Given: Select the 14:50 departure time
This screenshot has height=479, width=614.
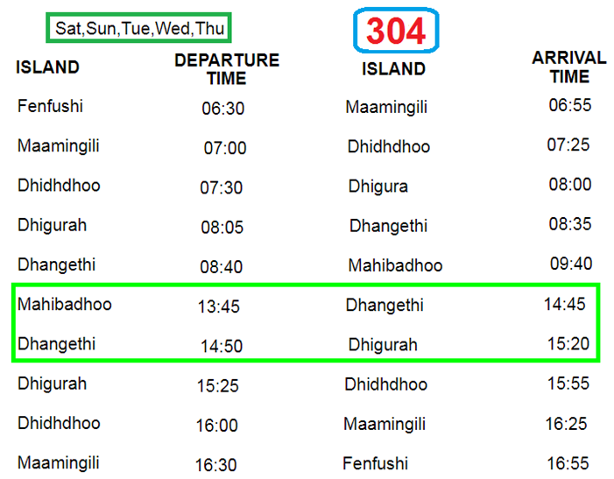Looking at the screenshot, I should 222,346.
